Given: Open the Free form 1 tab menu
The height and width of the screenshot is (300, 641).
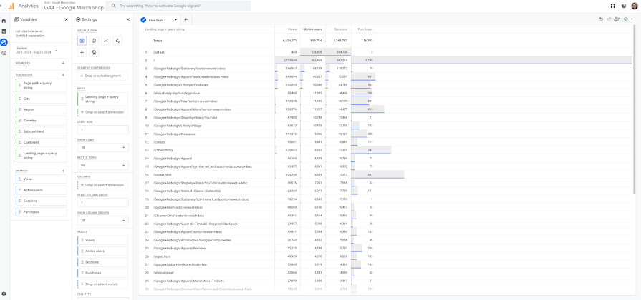Looking at the screenshot, I should [175, 19].
